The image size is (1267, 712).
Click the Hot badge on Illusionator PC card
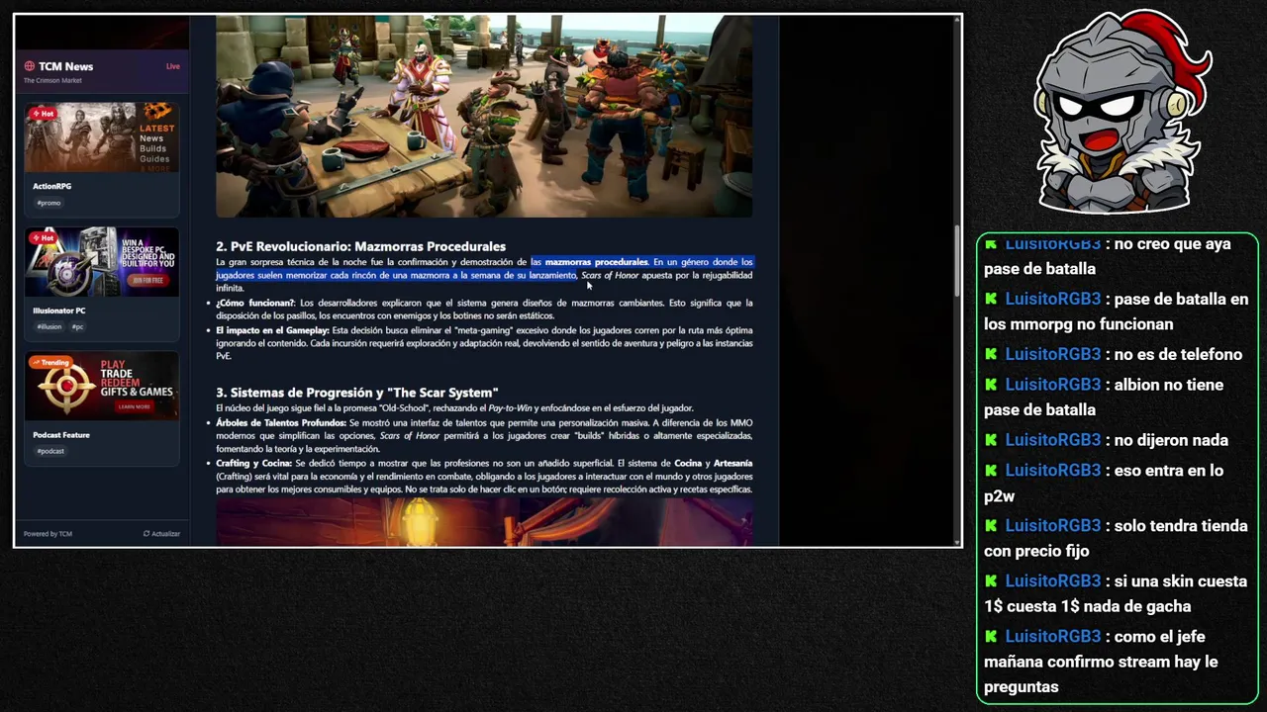click(43, 237)
